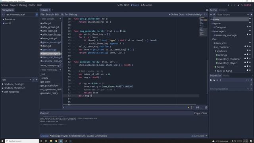Open the Help menu
Screen dimensions: 254x143
(39, 5)
